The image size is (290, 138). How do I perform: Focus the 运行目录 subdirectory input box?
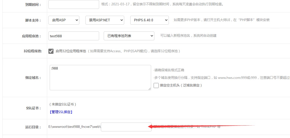[126, 127]
